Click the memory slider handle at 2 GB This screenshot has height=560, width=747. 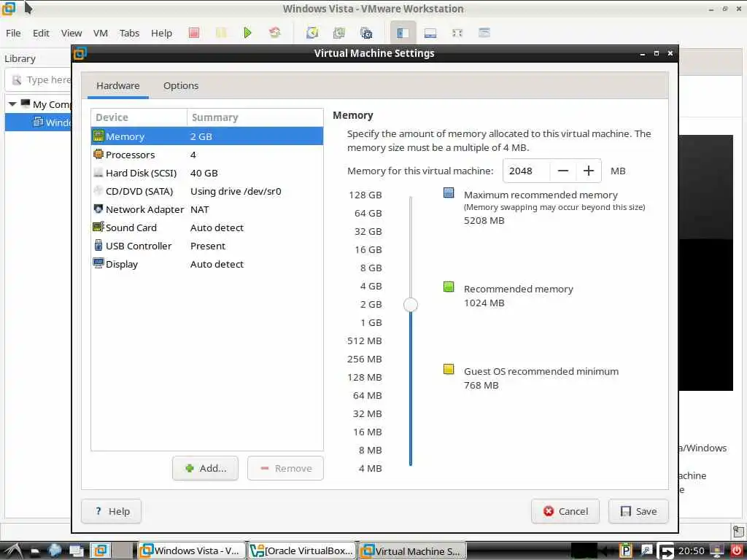pos(411,305)
